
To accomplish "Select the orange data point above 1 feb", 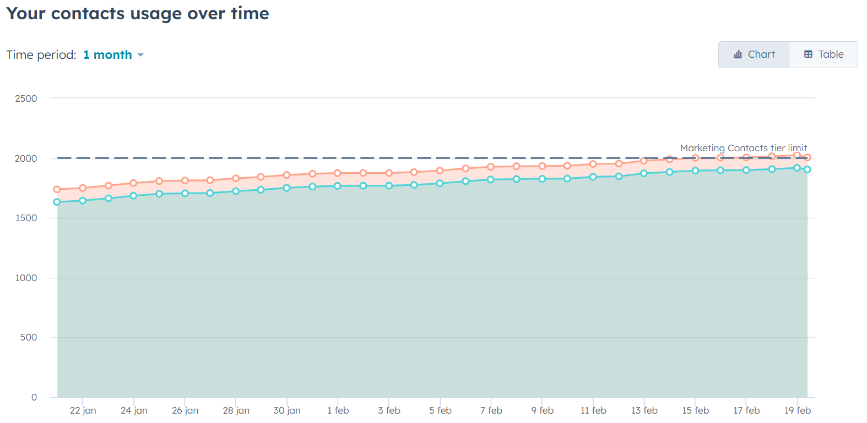I will tap(338, 173).
